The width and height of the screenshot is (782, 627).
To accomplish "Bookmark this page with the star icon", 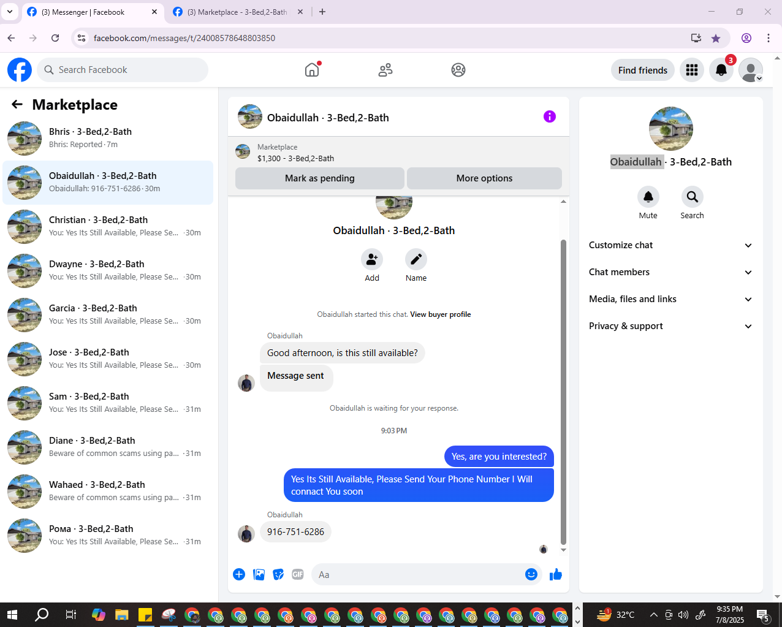I will 716,38.
